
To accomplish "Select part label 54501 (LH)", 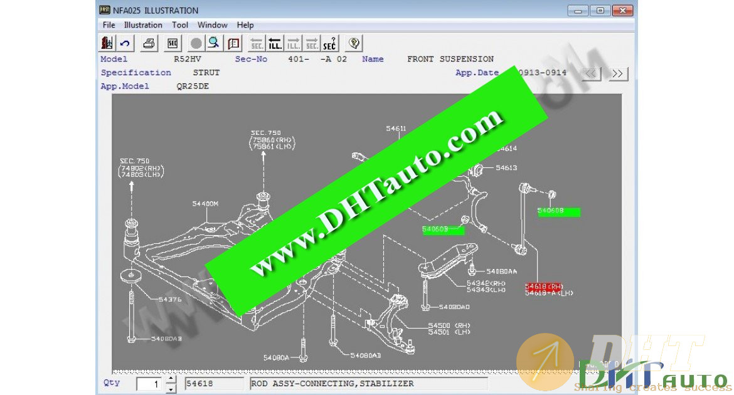I will [x=449, y=332].
